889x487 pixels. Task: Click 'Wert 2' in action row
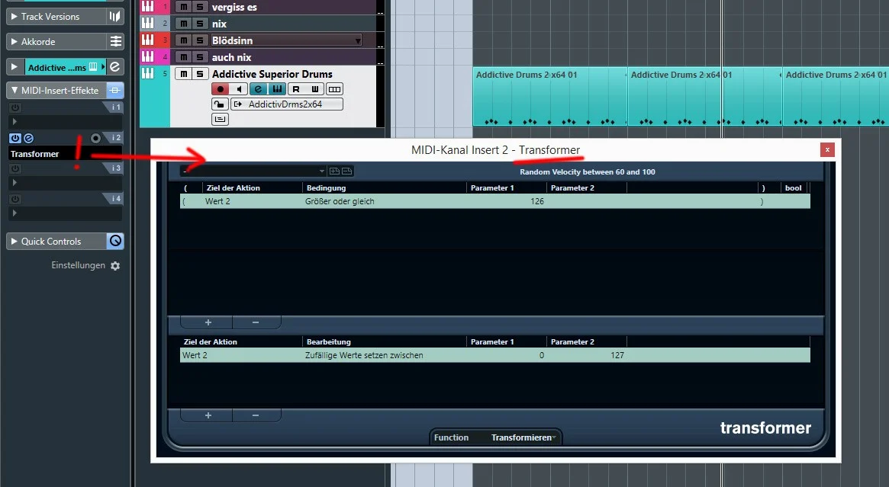[x=195, y=355]
